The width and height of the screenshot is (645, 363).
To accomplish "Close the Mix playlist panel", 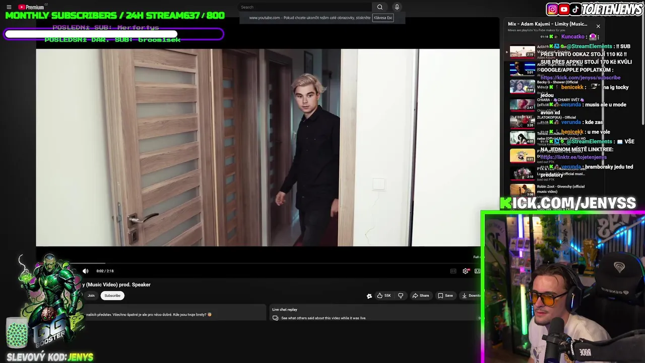I will (x=598, y=26).
